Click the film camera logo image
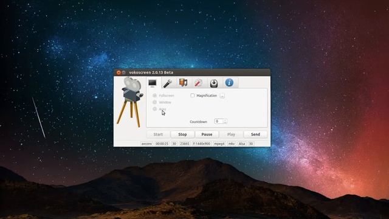389x219 pixels. point(130,102)
